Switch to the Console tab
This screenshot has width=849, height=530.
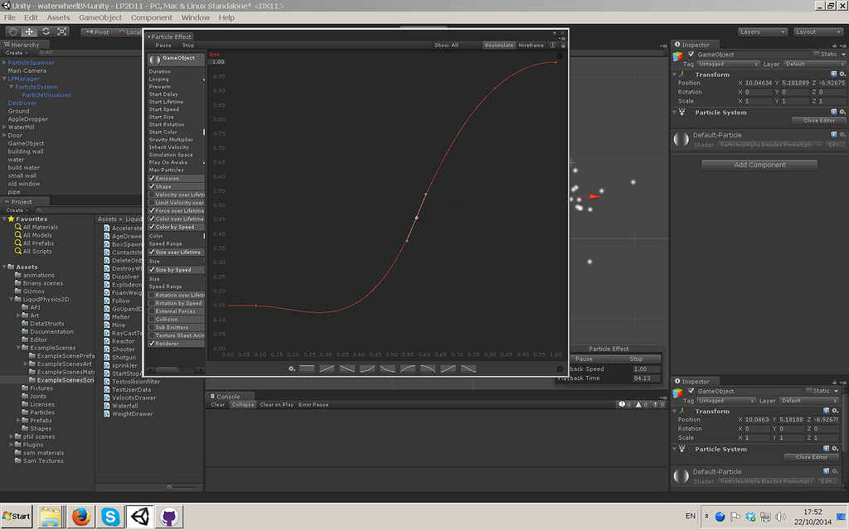click(x=230, y=397)
